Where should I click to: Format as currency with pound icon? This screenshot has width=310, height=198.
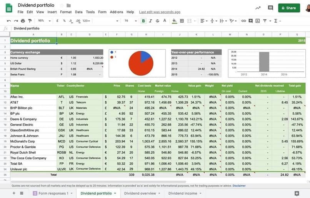click(57, 21)
